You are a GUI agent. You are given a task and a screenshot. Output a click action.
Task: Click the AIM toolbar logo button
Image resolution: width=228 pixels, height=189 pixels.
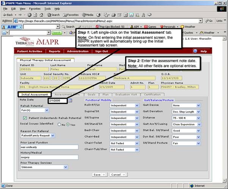[x=12, y=27]
